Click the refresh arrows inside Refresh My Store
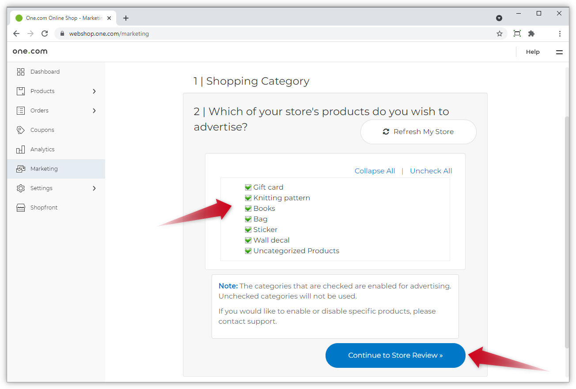 386,131
